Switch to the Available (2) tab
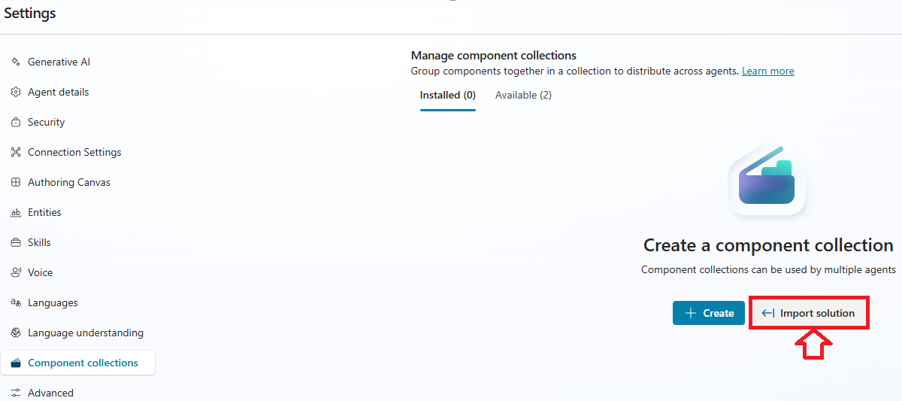Image resolution: width=902 pixels, height=401 pixels. pyautogui.click(x=523, y=96)
